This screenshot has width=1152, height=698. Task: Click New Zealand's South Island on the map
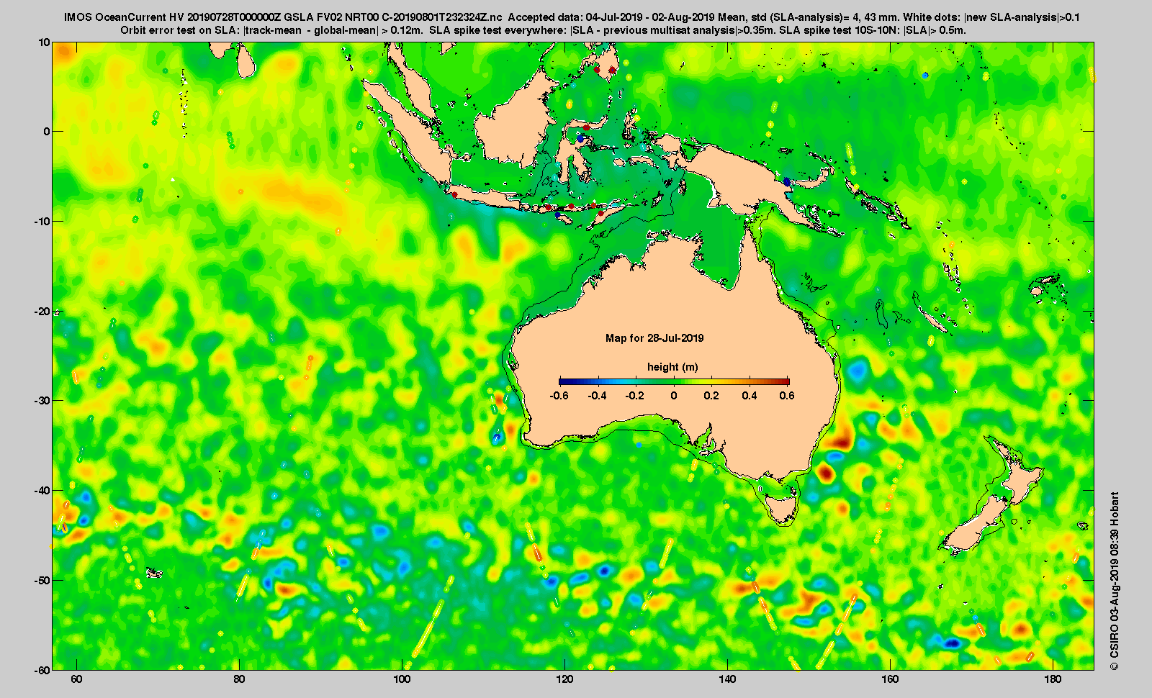click(x=978, y=525)
